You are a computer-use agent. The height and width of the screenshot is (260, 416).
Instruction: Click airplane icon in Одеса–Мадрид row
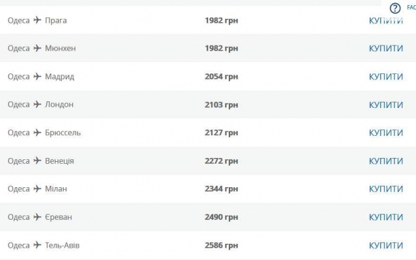38,76
